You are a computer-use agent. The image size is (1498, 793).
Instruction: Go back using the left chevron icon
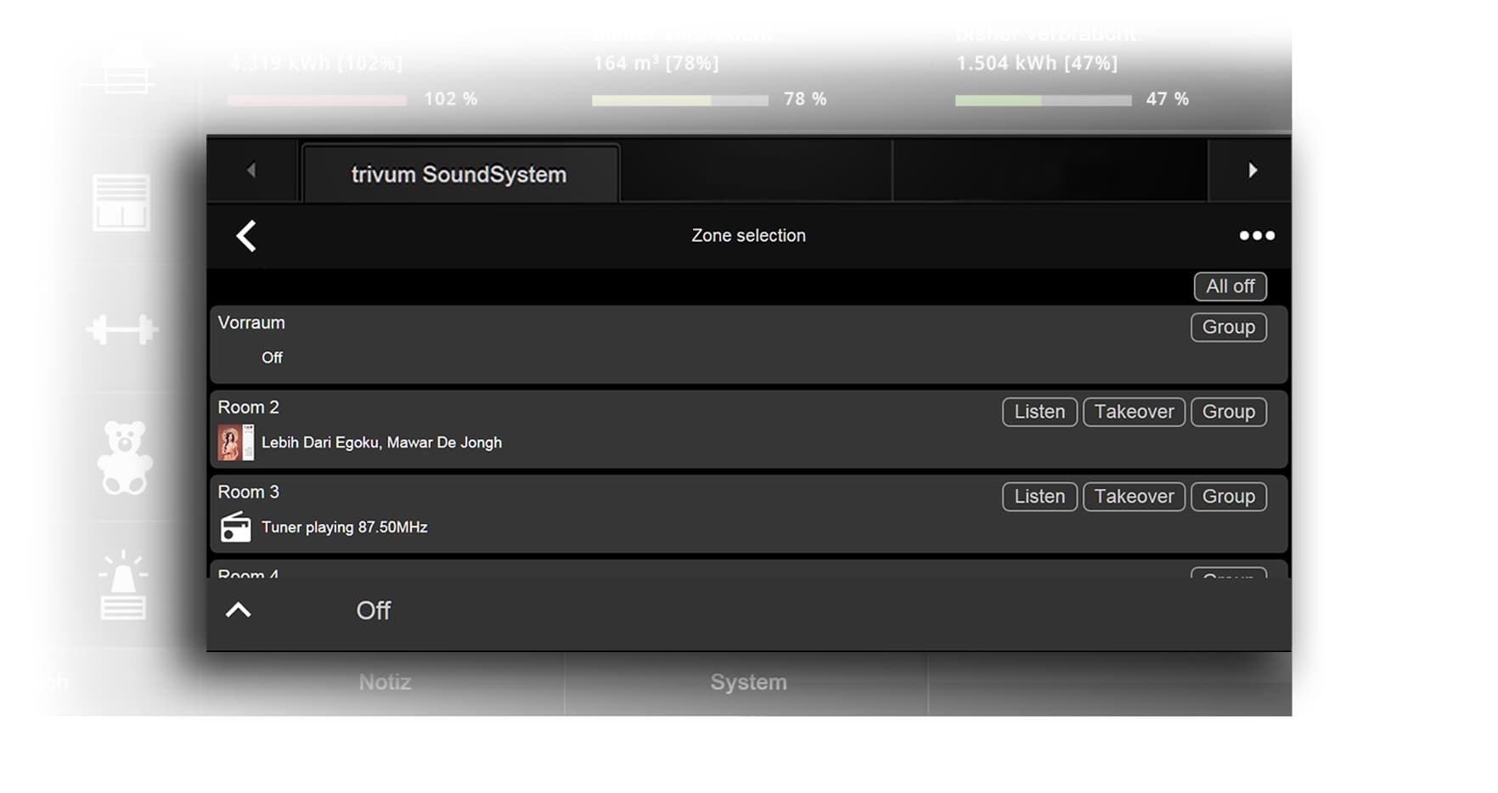[246, 236]
